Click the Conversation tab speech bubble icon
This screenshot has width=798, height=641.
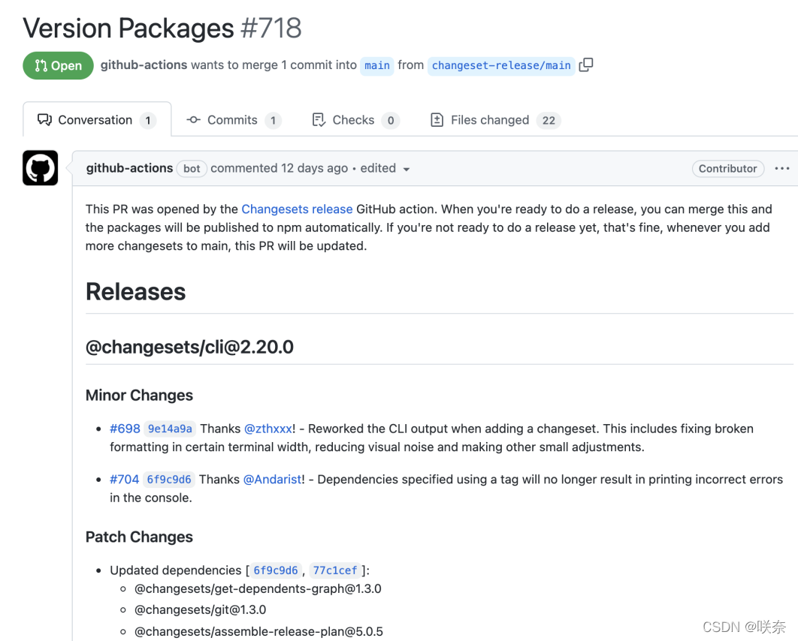tap(44, 120)
